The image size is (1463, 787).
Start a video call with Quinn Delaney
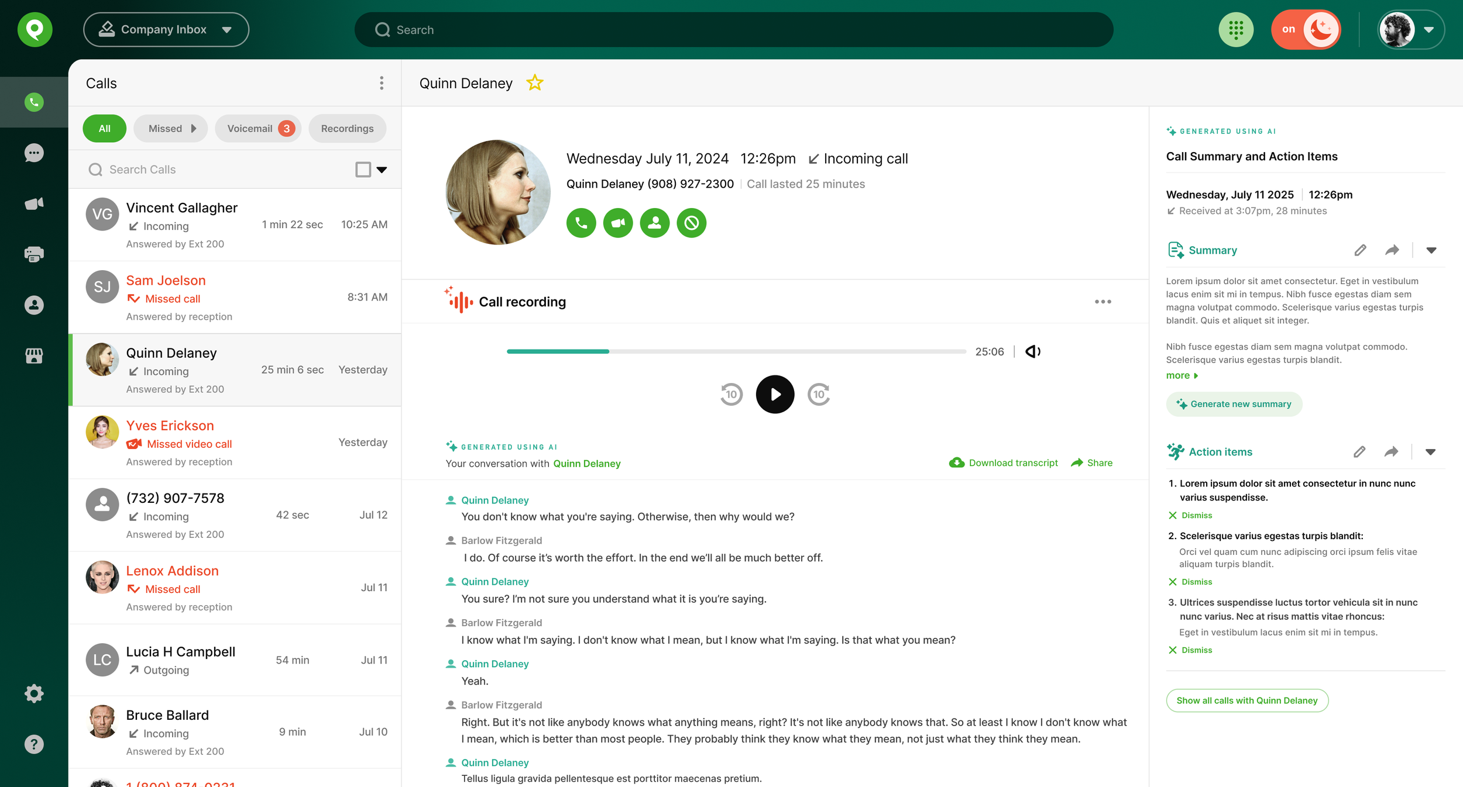pos(617,223)
